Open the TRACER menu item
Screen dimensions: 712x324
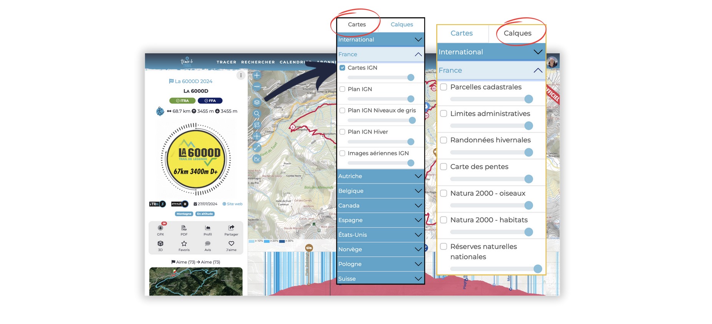click(x=226, y=62)
